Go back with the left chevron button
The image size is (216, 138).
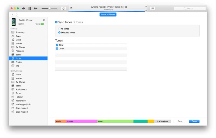click(x=13, y=15)
